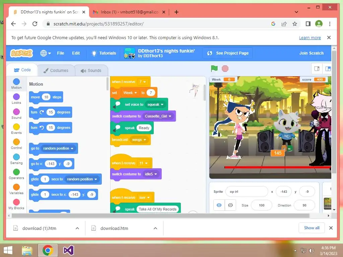Open the squeak voice dropdown
Image resolution: width=343 pixels, height=257 pixels.
[x=155, y=104]
